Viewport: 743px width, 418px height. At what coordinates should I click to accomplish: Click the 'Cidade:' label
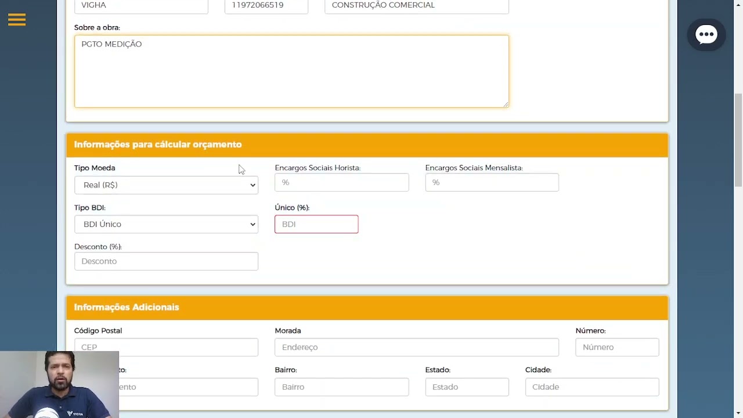[538, 370]
